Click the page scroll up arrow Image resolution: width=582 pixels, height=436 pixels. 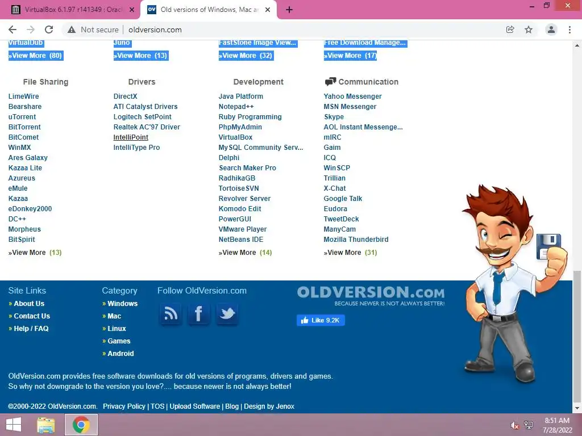577,45
